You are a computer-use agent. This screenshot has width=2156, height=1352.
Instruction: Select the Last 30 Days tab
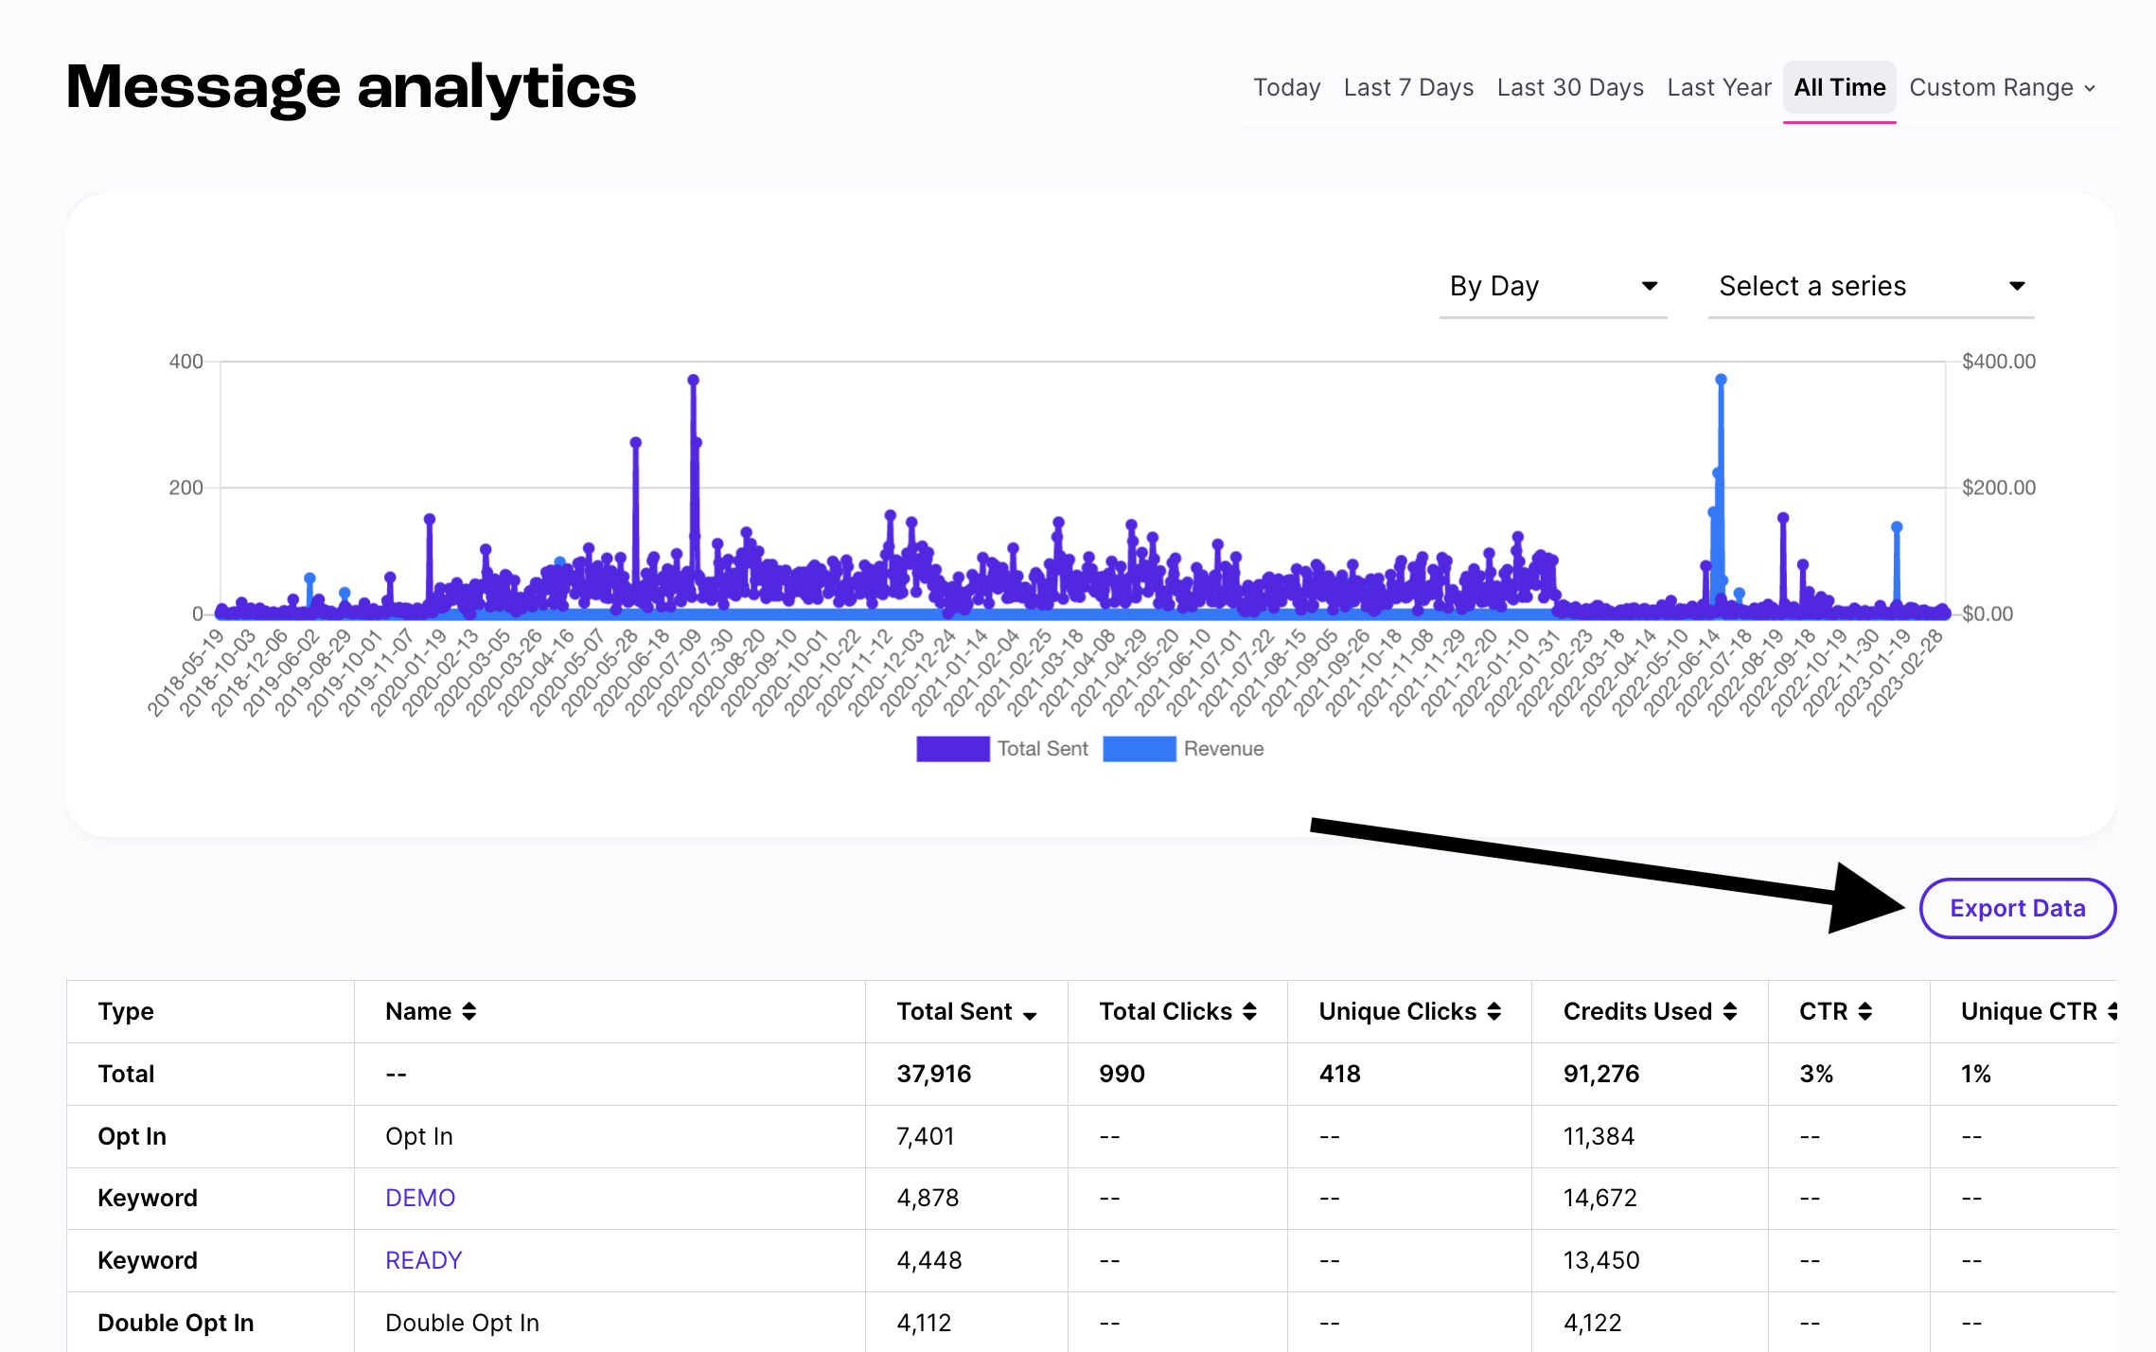(x=1570, y=88)
